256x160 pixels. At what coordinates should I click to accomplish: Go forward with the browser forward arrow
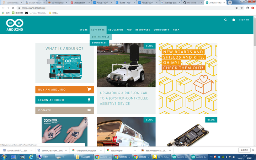click(8, 8)
